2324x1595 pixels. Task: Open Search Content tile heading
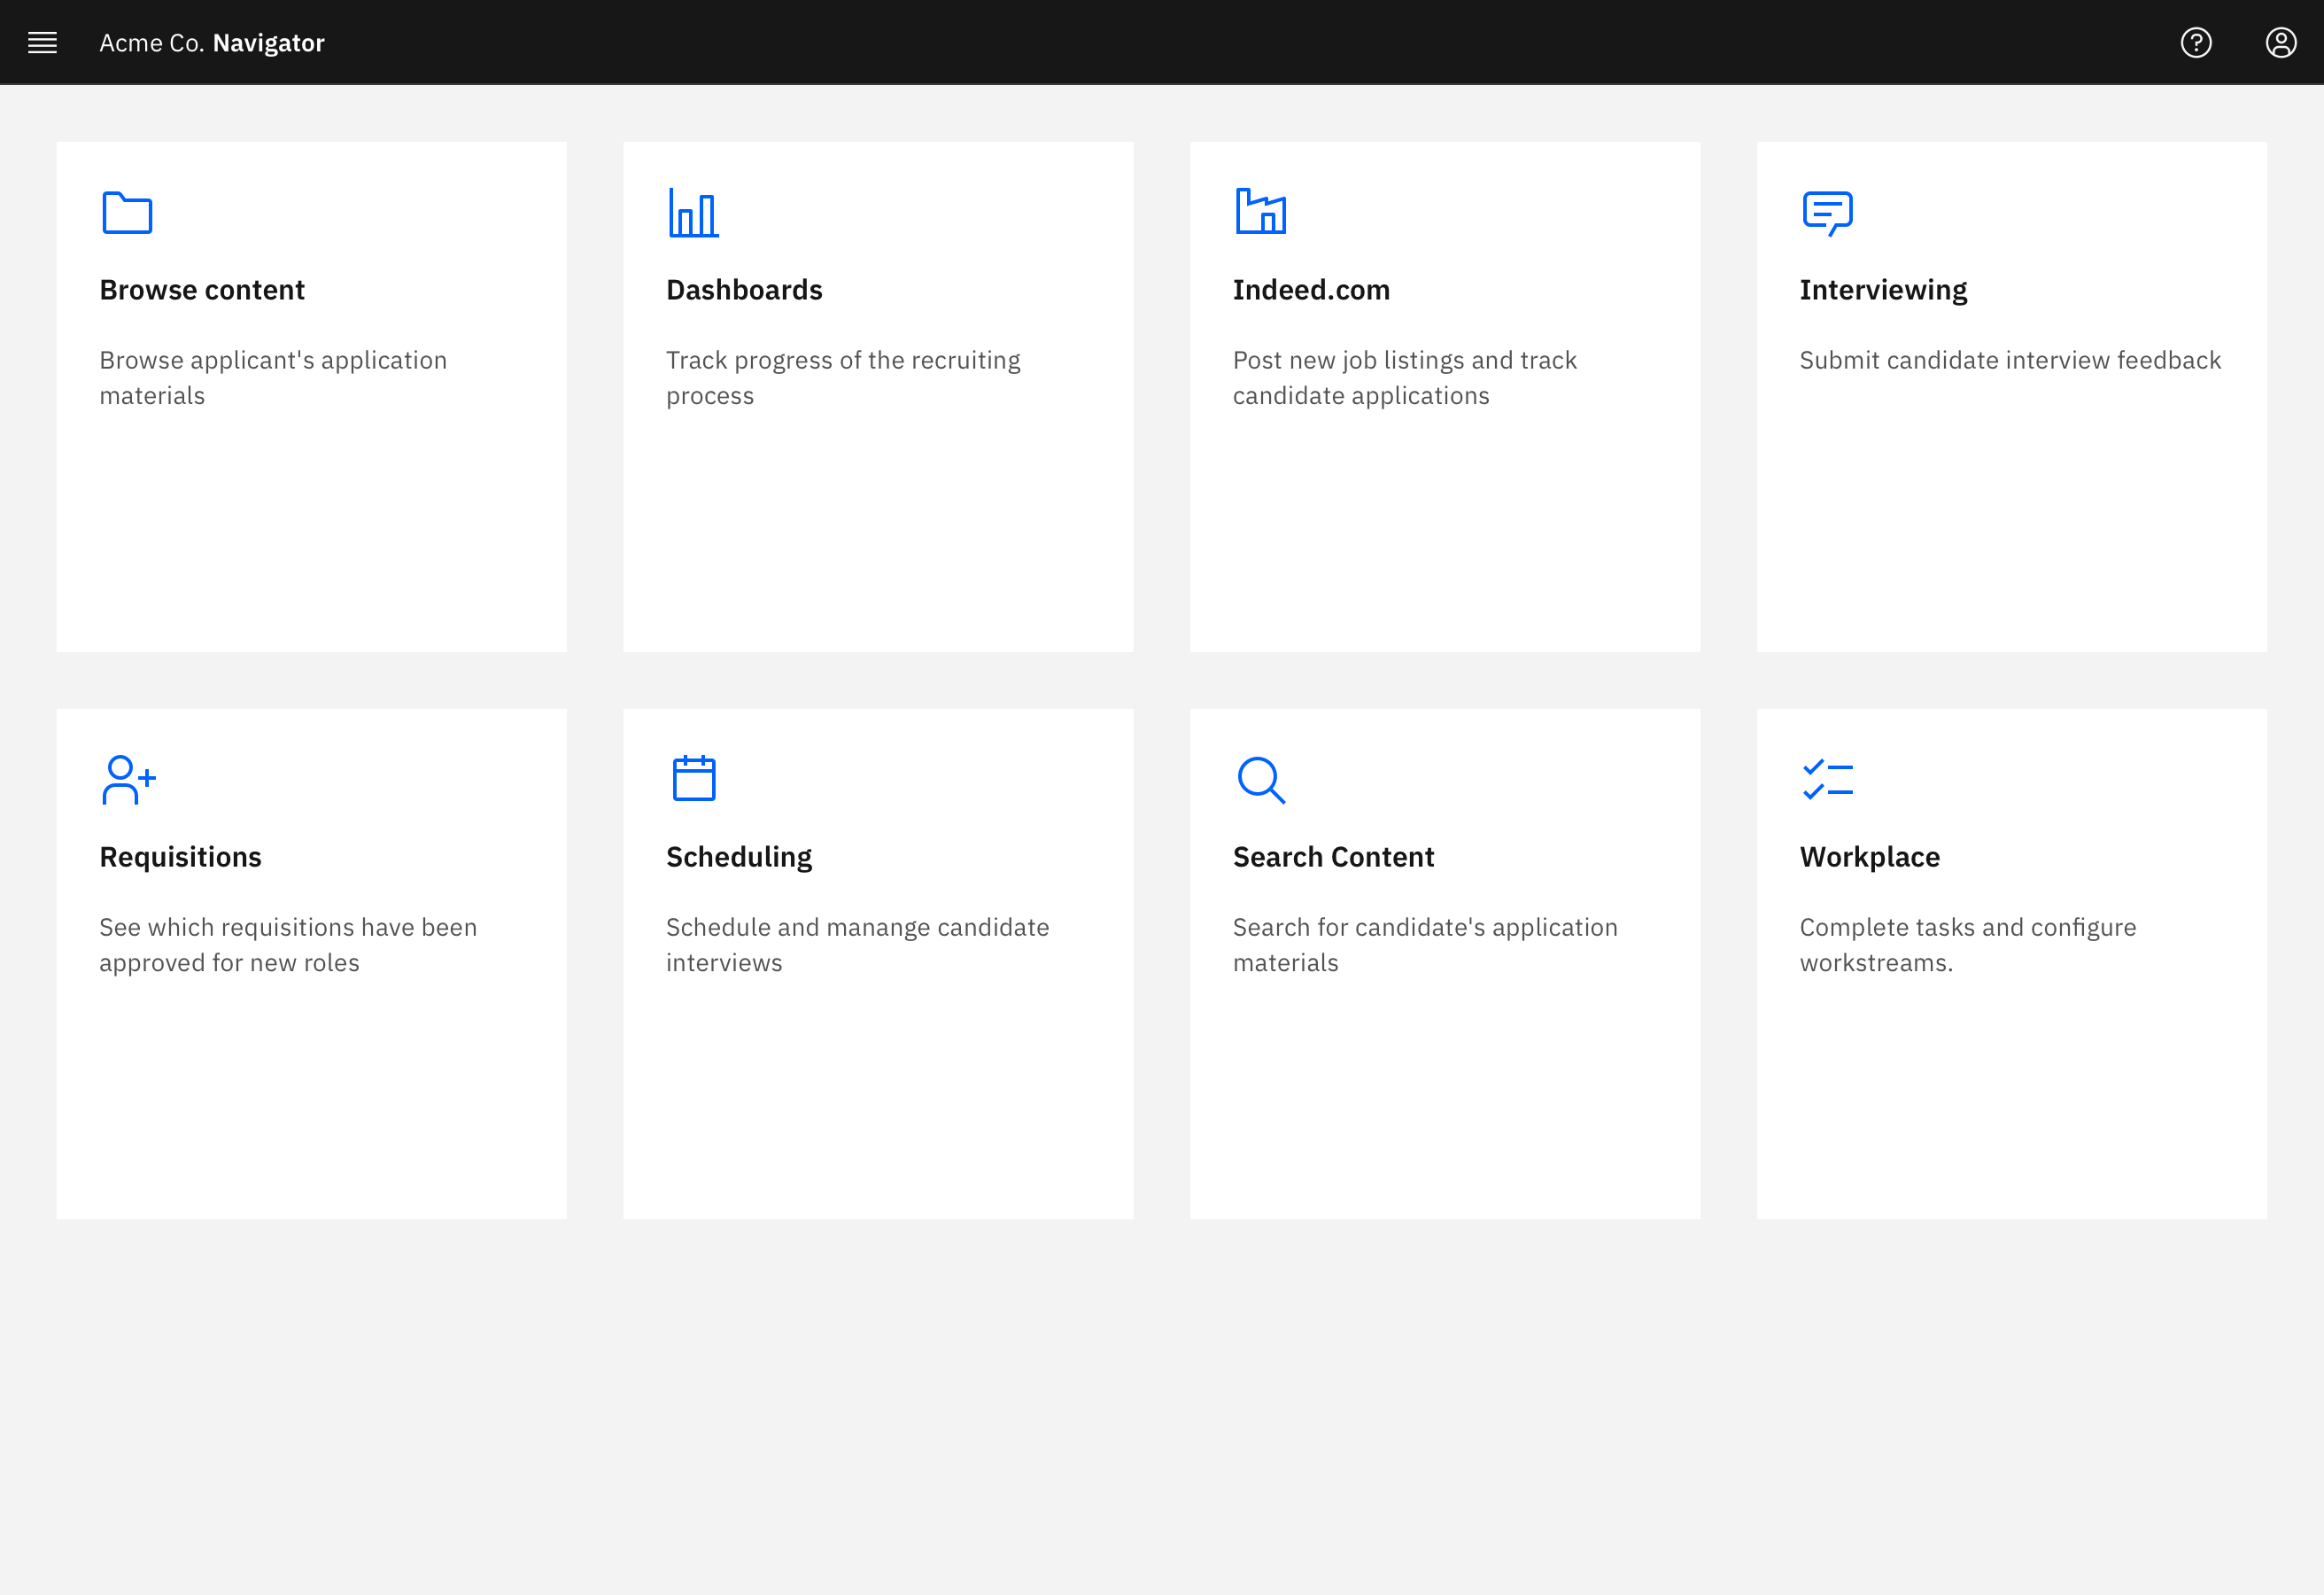1333,858
